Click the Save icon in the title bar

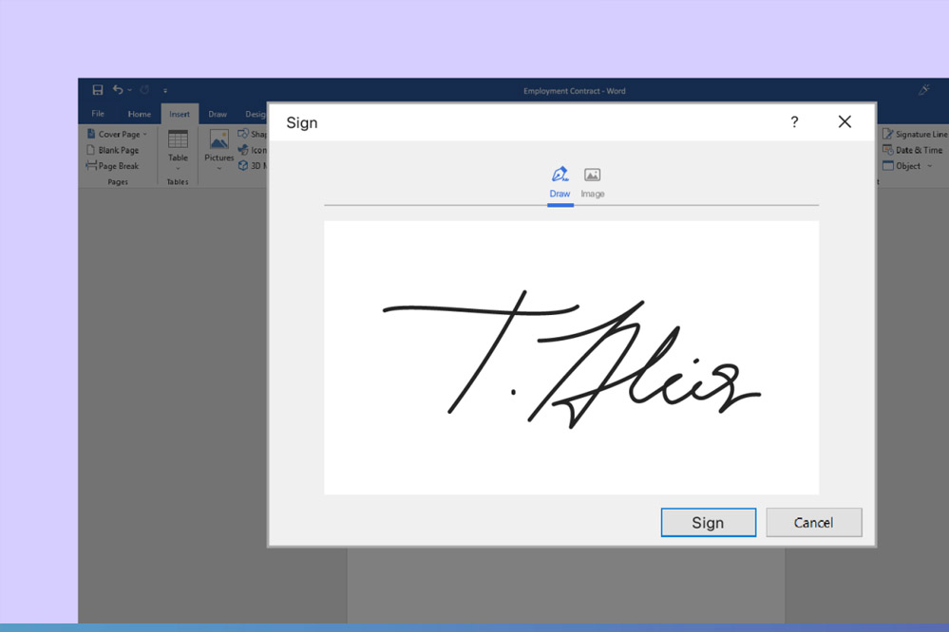(x=97, y=90)
